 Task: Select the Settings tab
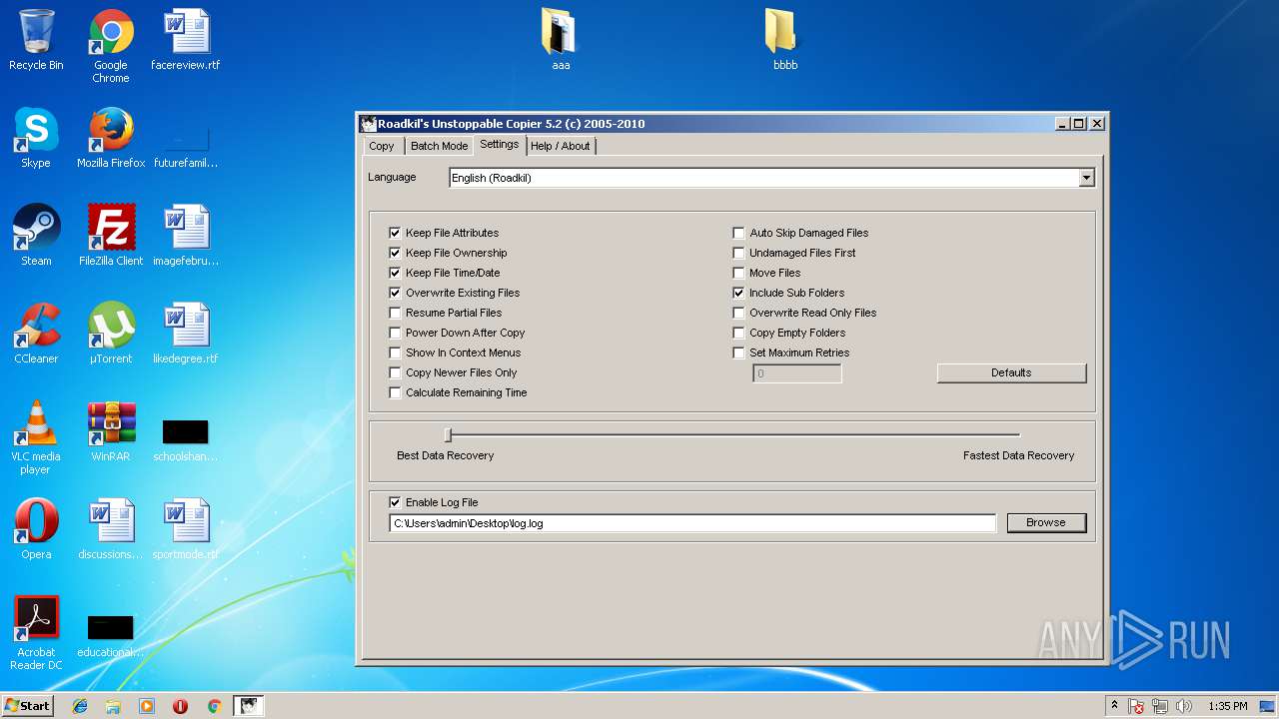[500, 145]
